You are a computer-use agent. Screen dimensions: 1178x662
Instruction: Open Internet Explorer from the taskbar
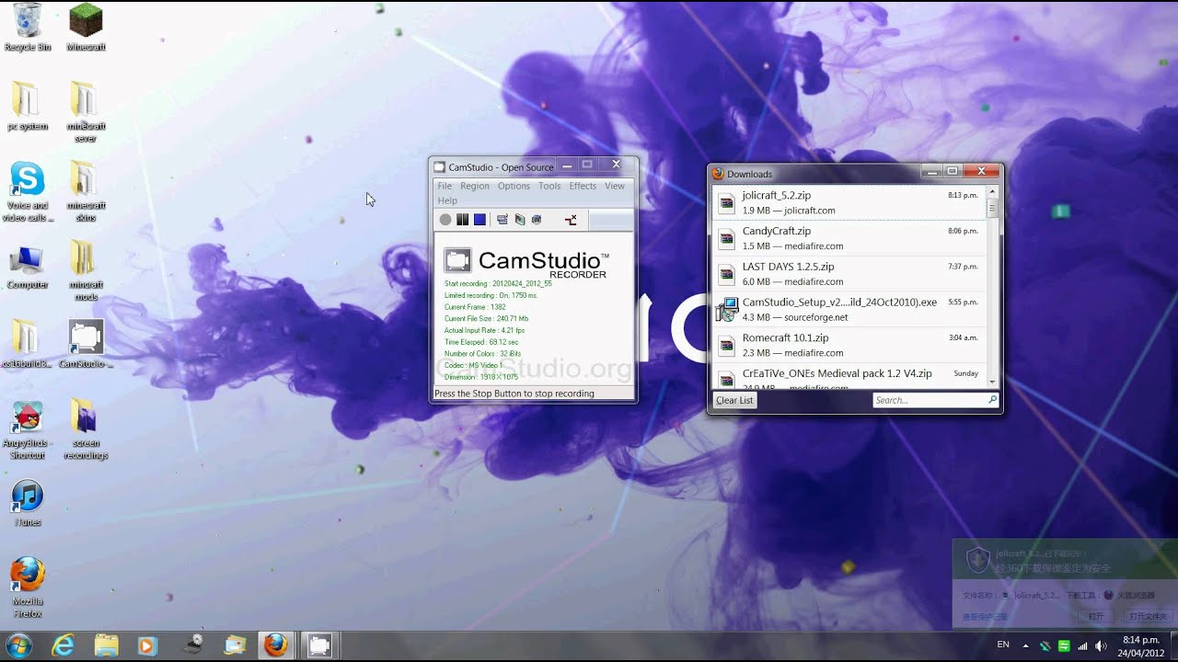(x=64, y=645)
